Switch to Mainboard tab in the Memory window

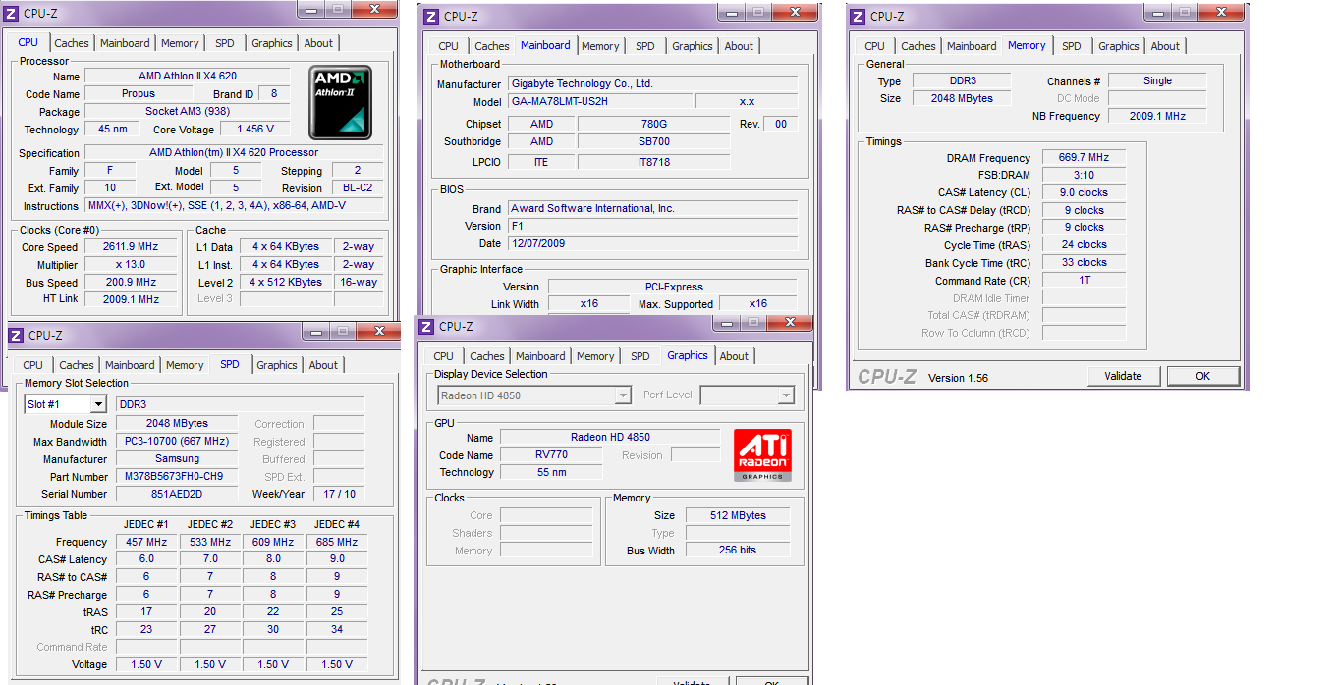coord(972,46)
